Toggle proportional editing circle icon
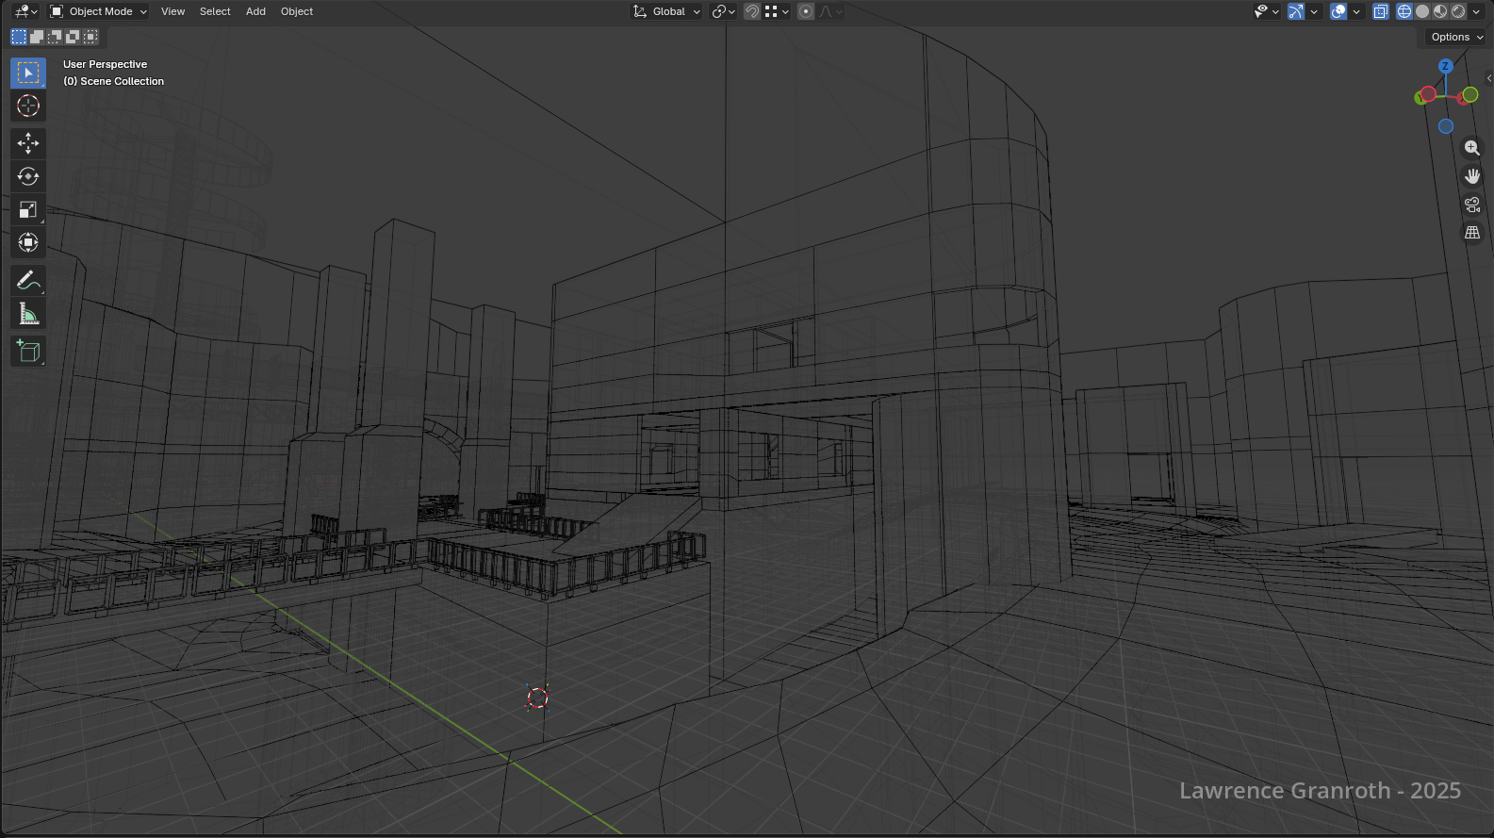This screenshot has width=1494, height=838. pyautogui.click(x=806, y=11)
